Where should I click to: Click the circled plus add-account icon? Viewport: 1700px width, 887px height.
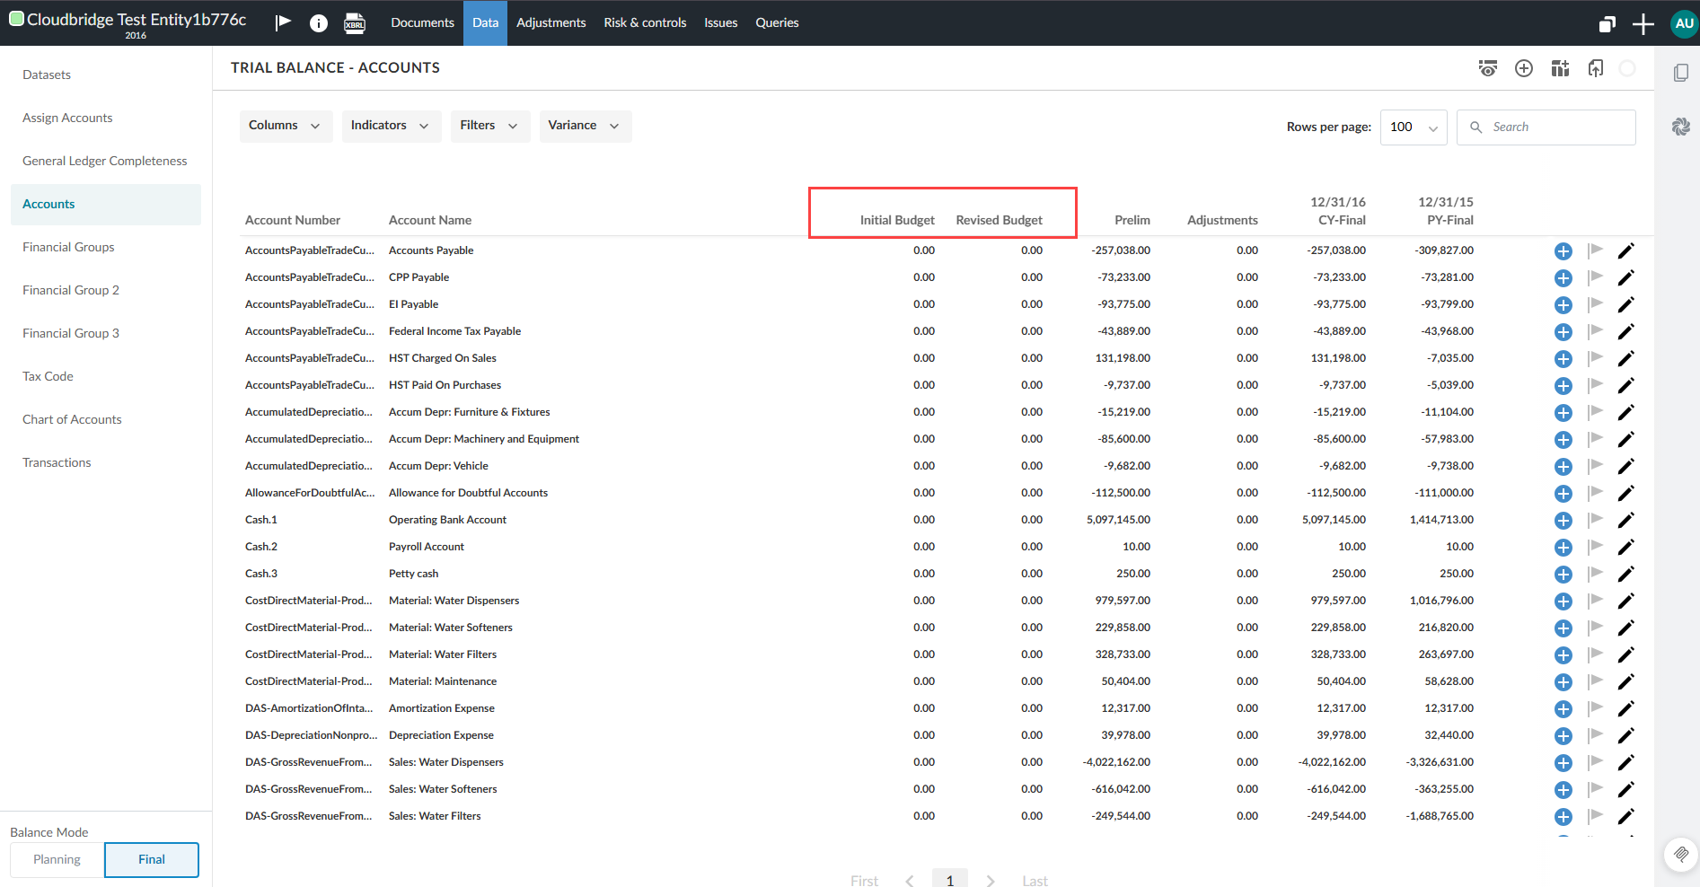[x=1524, y=68]
